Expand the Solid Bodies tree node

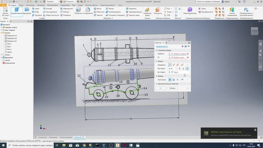(1, 28)
